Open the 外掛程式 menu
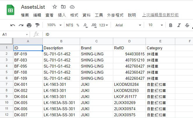193x118 pixels. click(115, 15)
